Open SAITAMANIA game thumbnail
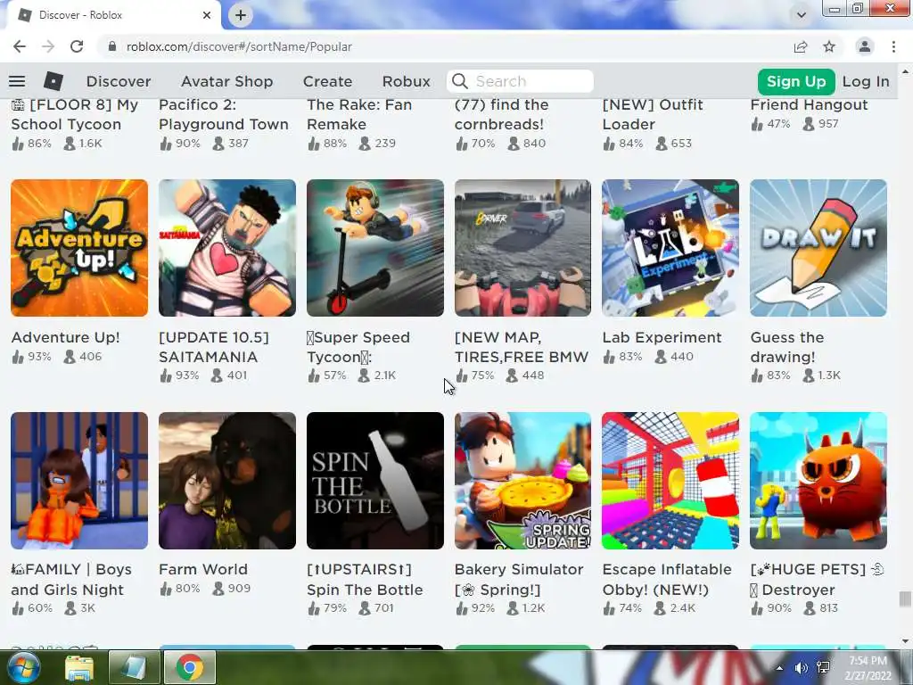 tap(227, 248)
